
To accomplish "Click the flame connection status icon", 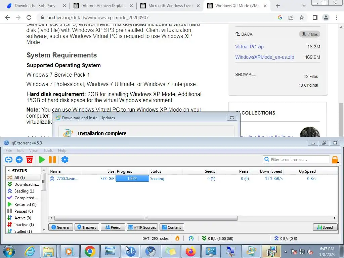I will [177, 238].
